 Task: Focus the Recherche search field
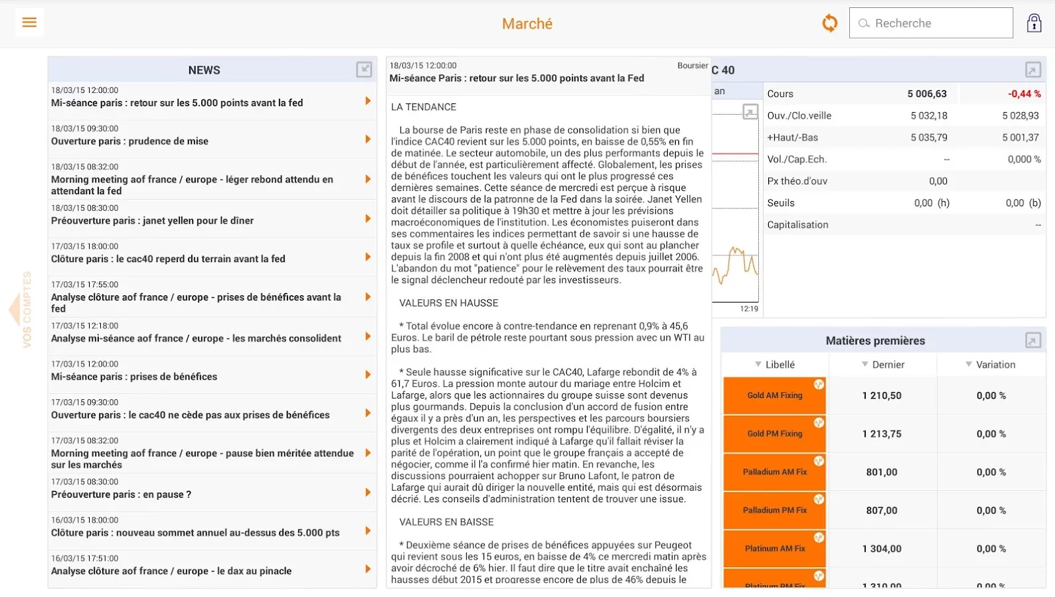tap(931, 23)
